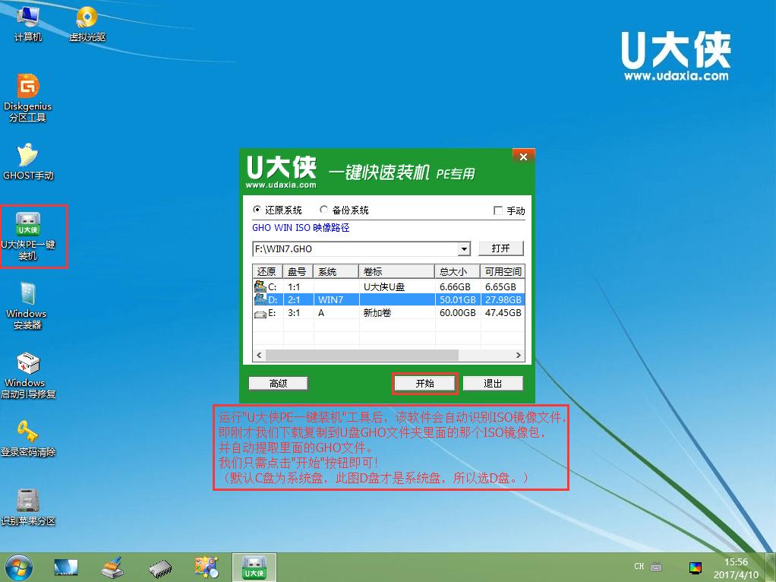Enable the 手动 manual mode checkbox
This screenshot has width=776, height=582.
[x=498, y=210]
